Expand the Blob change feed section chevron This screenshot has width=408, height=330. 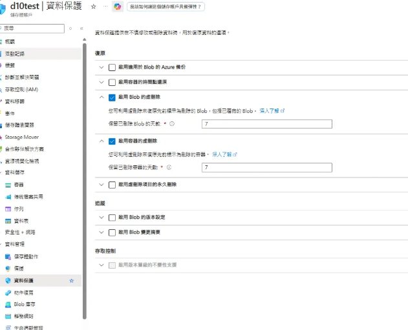(x=102, y=232)
